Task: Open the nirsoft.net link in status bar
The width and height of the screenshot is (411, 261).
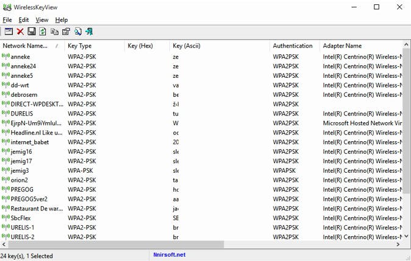Action: [170, 255]
